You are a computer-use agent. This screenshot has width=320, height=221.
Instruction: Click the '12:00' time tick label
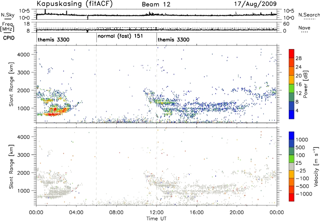[x=156, y=213]
